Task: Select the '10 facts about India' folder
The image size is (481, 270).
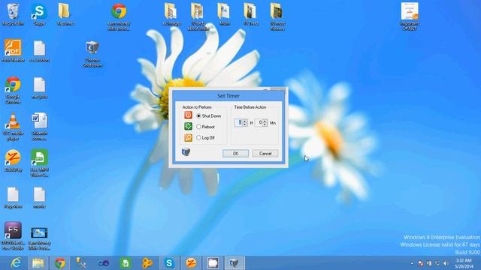Action: [x=198, y=17]
